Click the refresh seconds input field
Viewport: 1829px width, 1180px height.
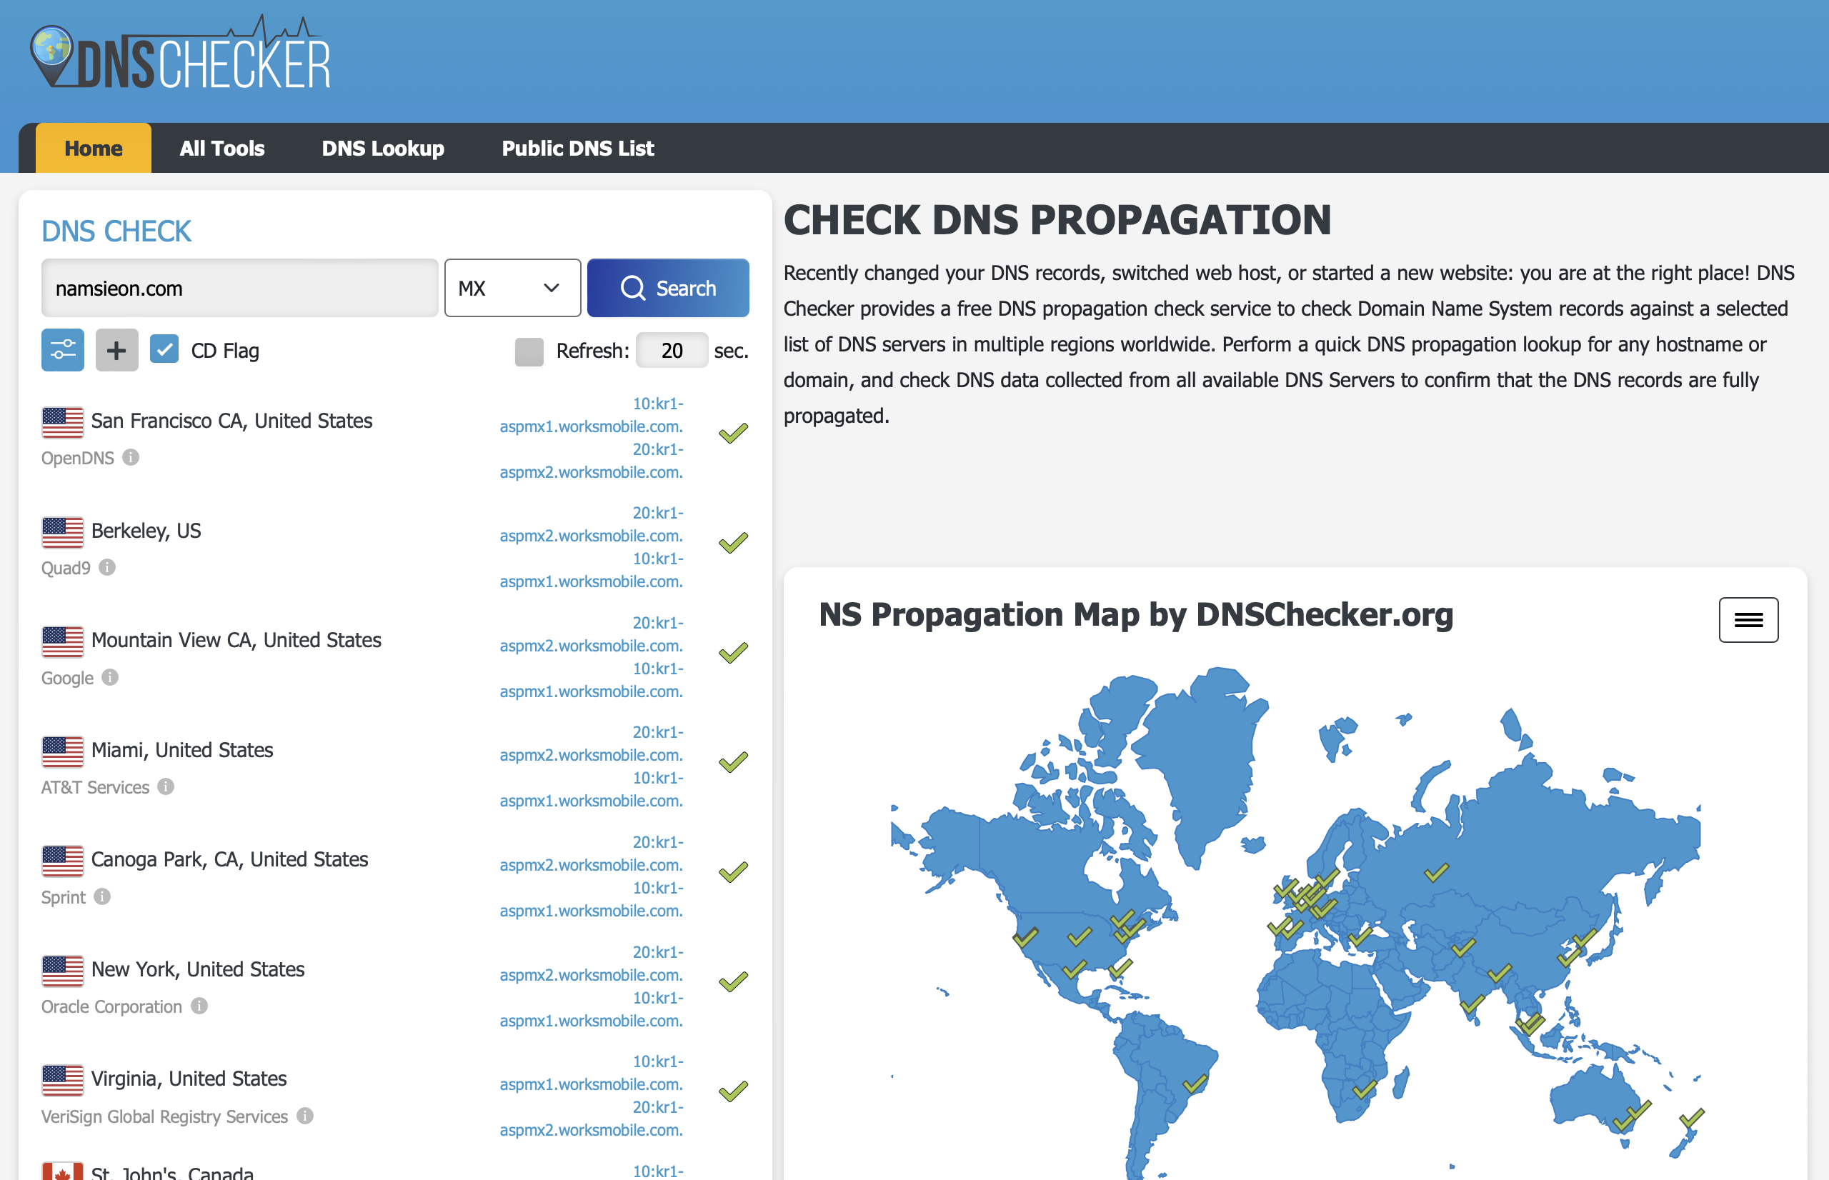tap(671, 351)
